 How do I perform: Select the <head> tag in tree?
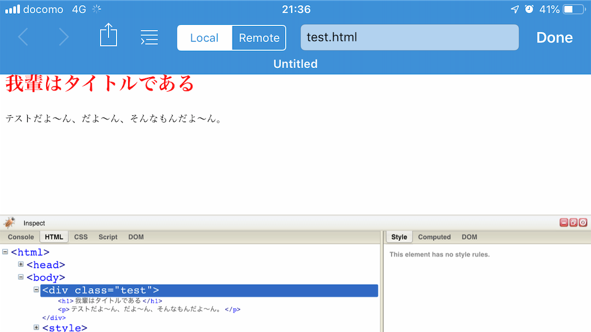coord(46,265)
